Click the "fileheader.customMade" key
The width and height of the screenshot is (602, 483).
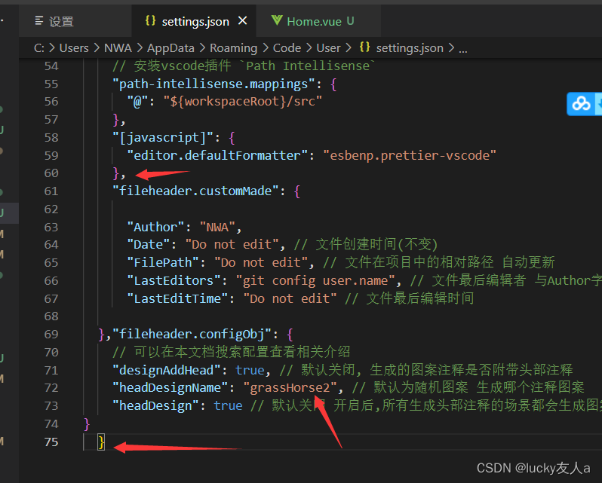tap(195, 191)
